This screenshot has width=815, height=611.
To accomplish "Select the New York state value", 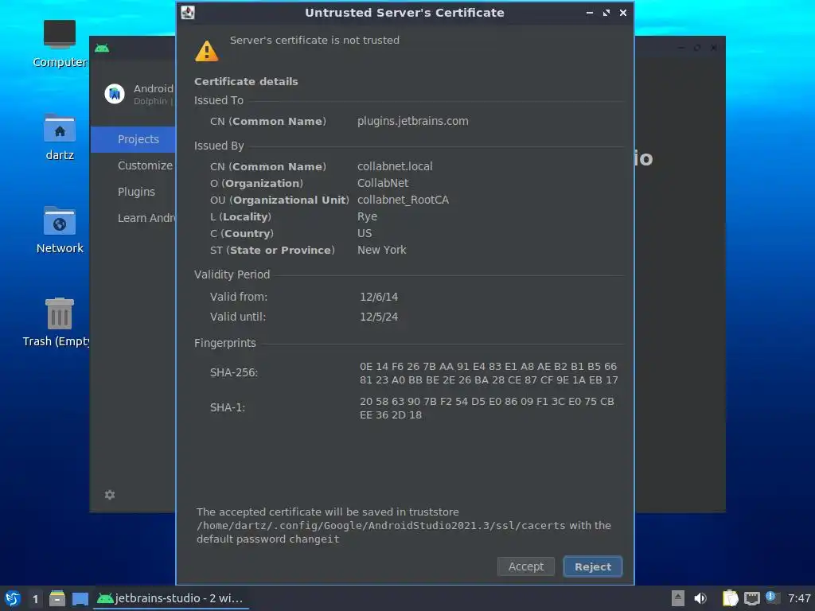I will (x=381, y=250).
